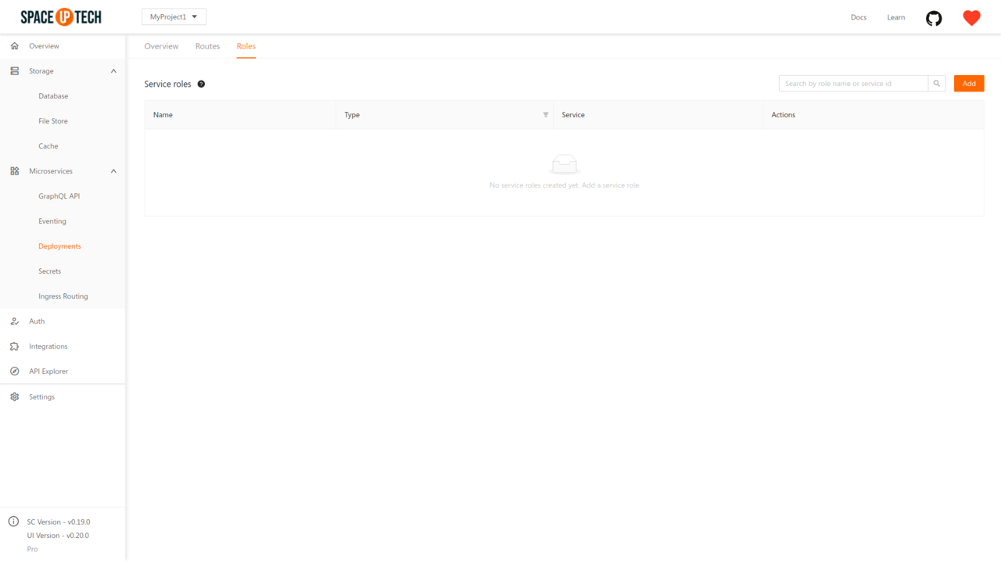Viewport: 1001px width, 563px height.
Task: Click the Auth user icon
Action: 14,321
